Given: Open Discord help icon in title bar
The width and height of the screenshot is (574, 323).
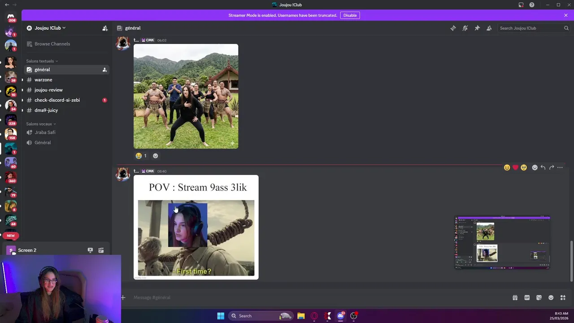Looking at the screenshot, I should pyautogui.click(x=532, y=4).
